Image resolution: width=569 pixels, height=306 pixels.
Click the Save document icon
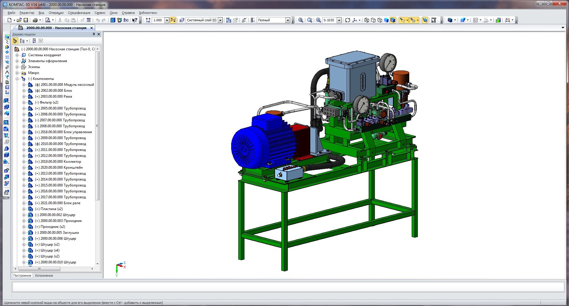coord(26,20)
